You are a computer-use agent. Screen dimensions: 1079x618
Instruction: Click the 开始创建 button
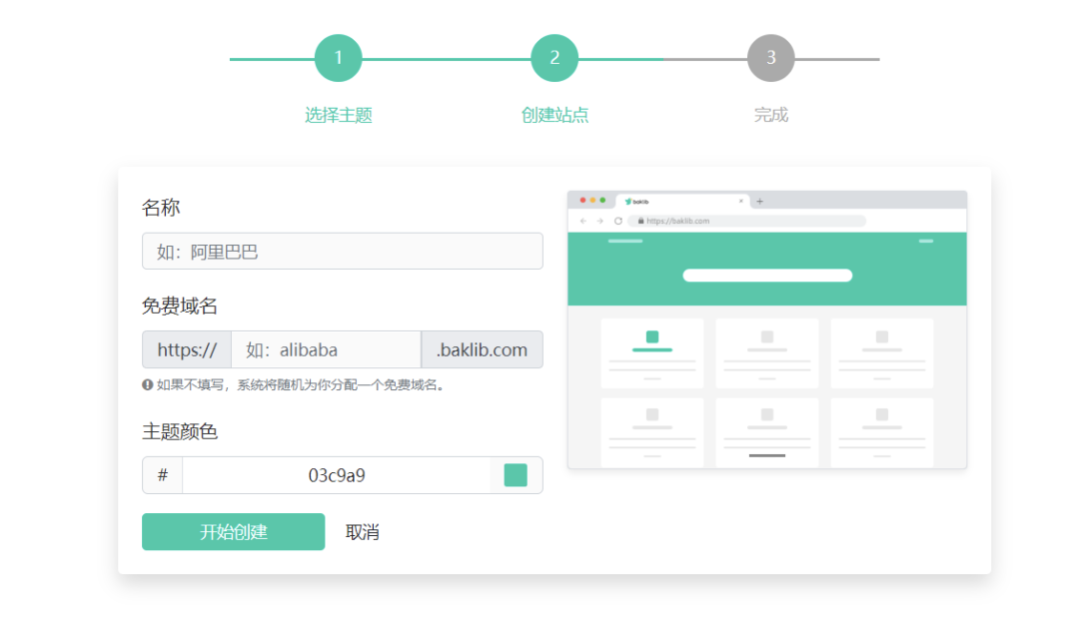[233, 531]
